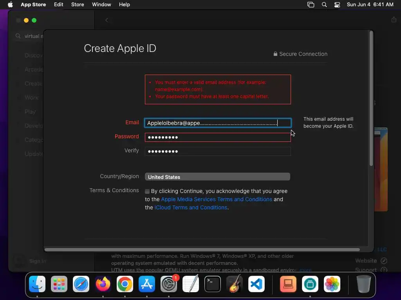Expand description with more link

[305, 270]
